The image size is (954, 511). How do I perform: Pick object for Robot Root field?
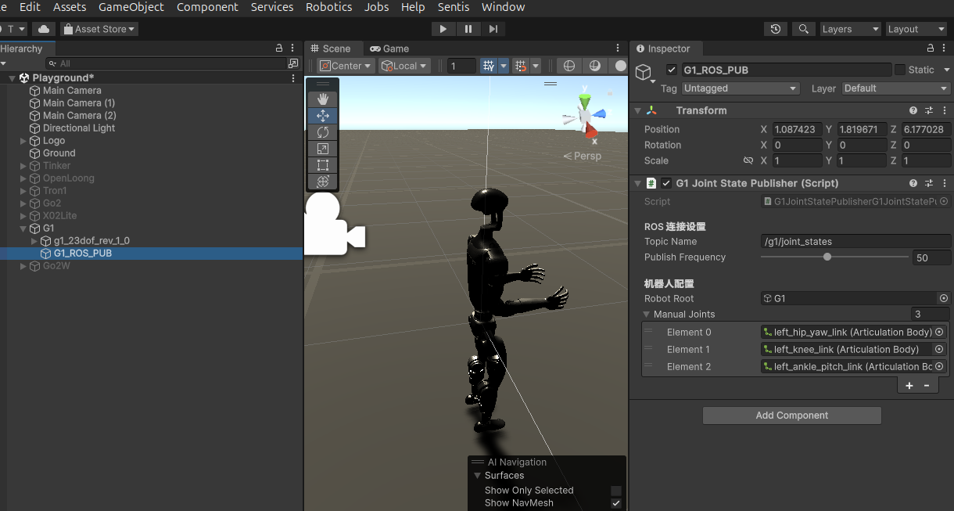(944, 298)
